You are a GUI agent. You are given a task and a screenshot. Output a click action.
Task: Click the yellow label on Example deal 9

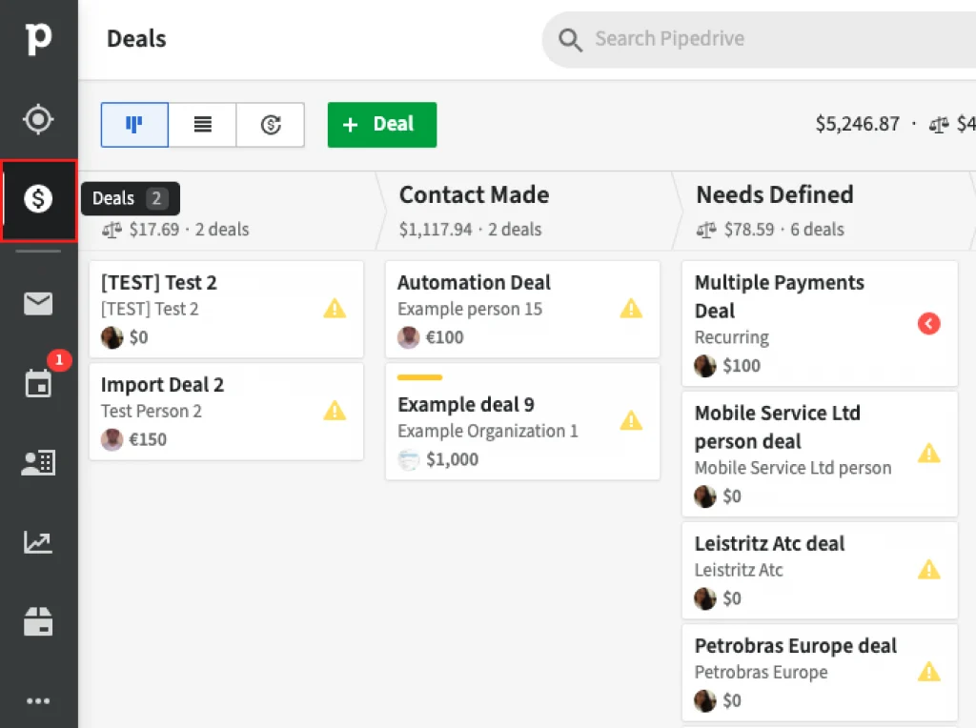coord(419,377)
